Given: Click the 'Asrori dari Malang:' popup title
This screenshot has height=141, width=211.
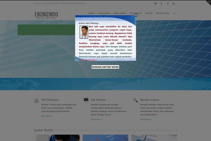Looking at the screenshot, I should [89, 23].
